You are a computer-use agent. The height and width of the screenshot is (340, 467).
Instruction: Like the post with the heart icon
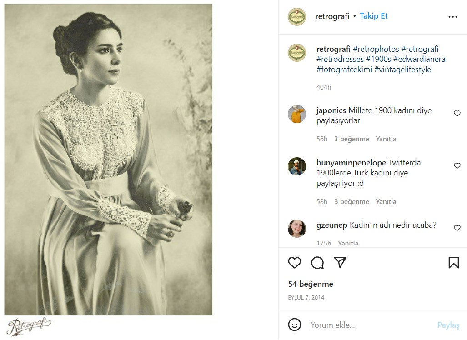pyautogui.click(x=295, y=263)
